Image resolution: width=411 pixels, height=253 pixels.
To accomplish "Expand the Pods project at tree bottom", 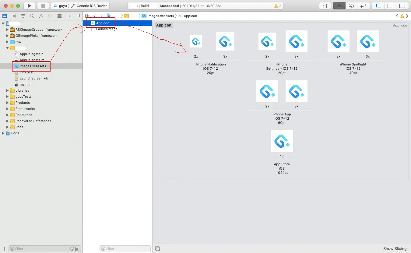I will [x=3, y=133].
